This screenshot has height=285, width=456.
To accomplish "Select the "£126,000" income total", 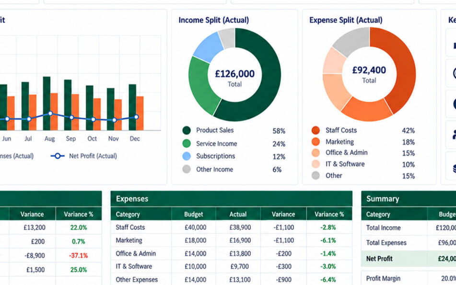I will [x=234, y=74].
